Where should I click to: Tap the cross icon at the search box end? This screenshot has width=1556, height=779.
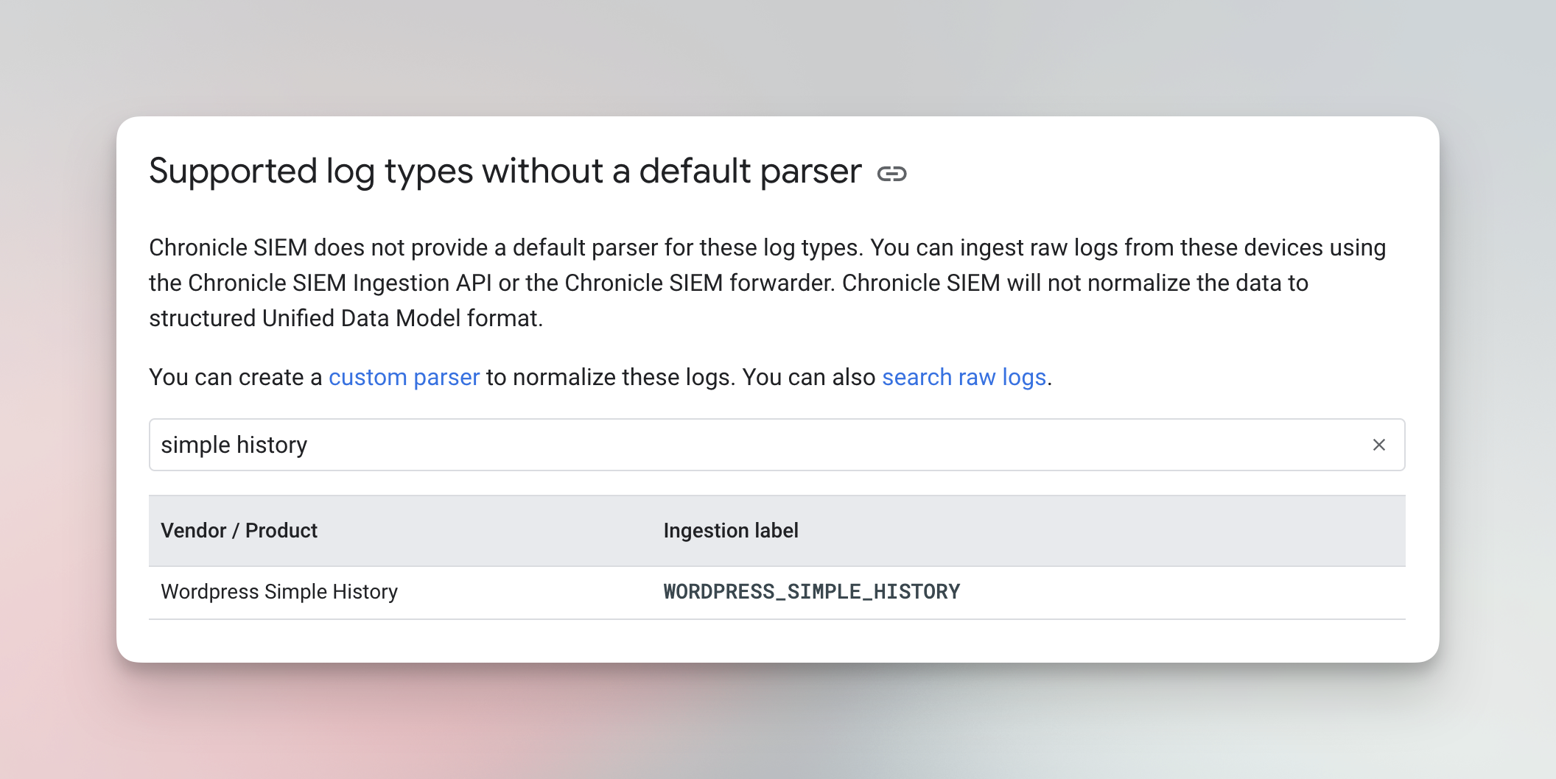click(1378, 445)
